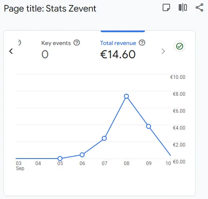Click the green data quality checkmark
The image size is (208, 199).
point(180,46)
